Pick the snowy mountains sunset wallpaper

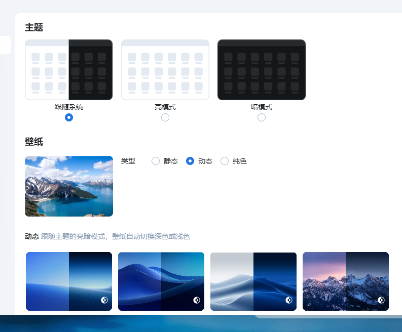[x=346, y=281]
